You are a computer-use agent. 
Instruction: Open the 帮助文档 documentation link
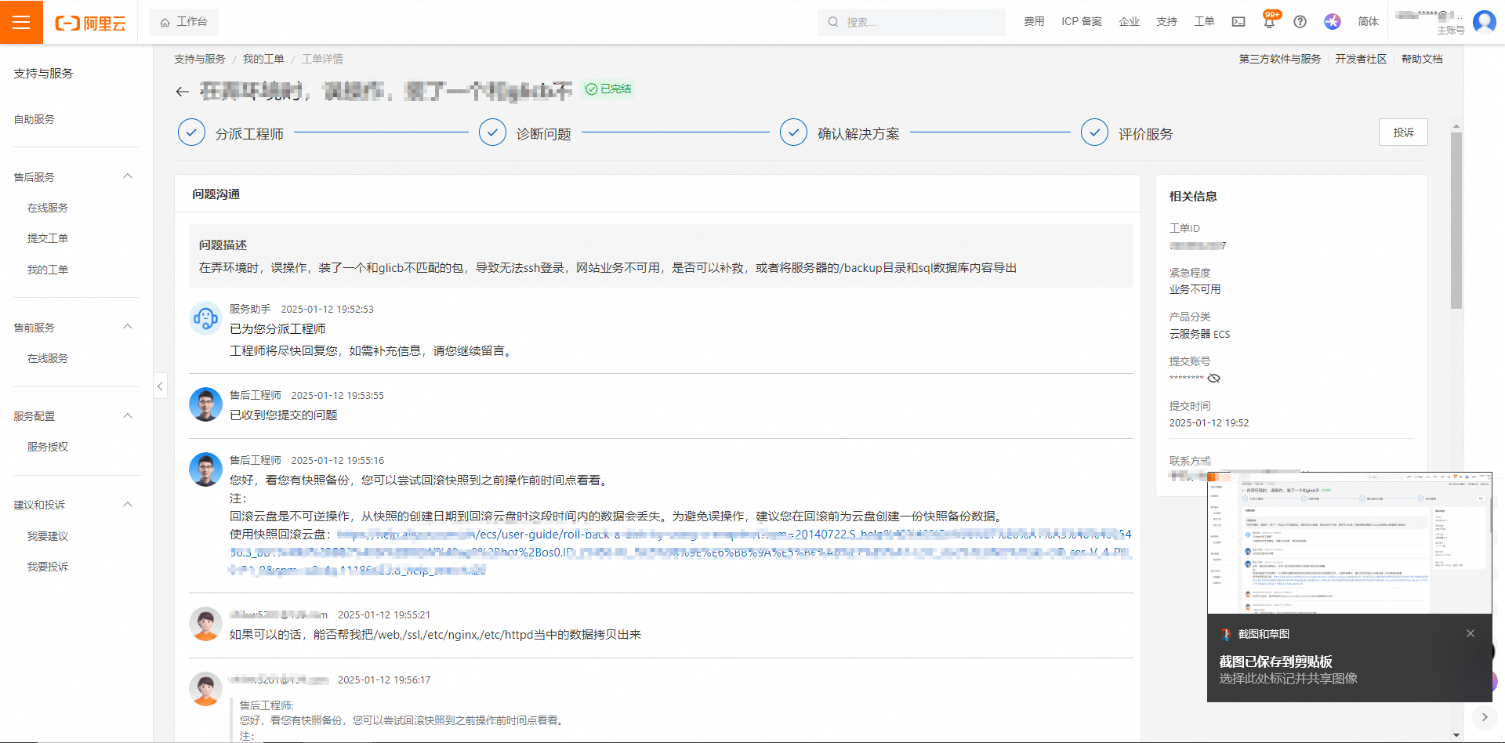[x=1423, y=58]
